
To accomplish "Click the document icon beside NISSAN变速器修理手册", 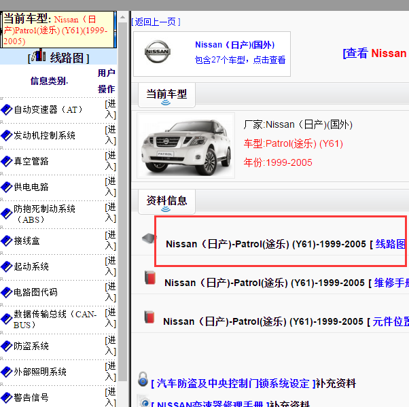I will pos(143,402).
